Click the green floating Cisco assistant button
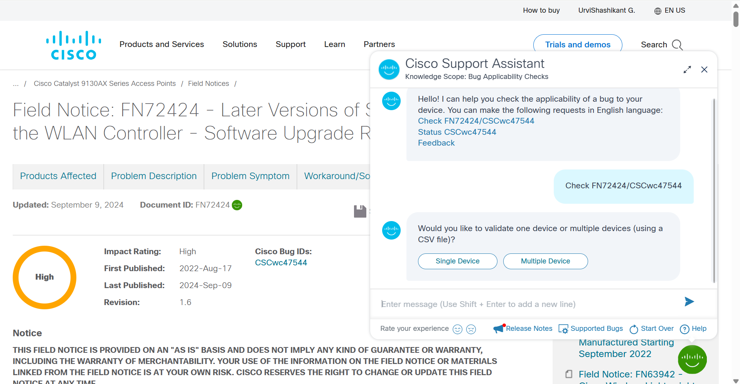 (692, 359)
